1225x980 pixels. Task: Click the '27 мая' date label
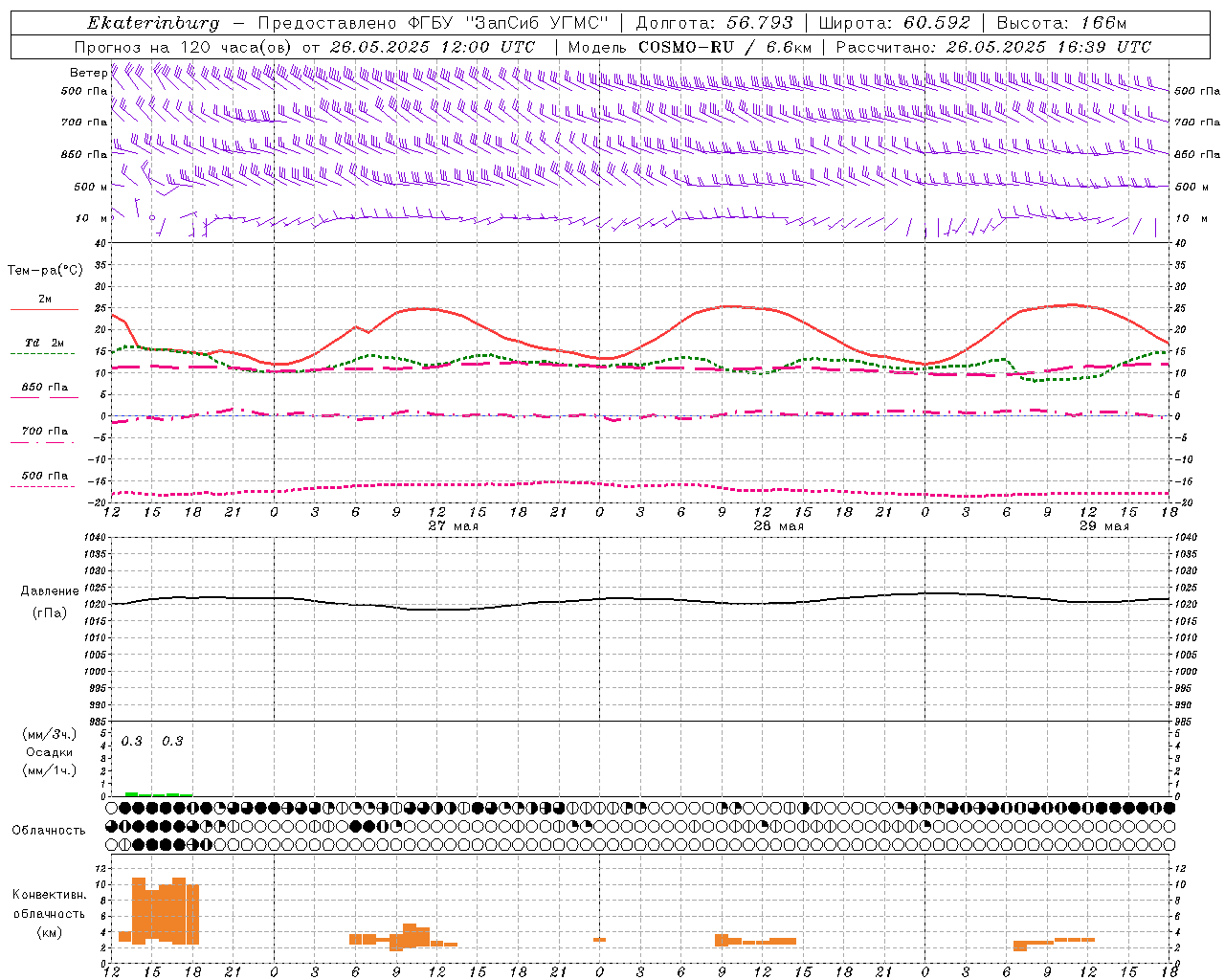click(453, 526)
